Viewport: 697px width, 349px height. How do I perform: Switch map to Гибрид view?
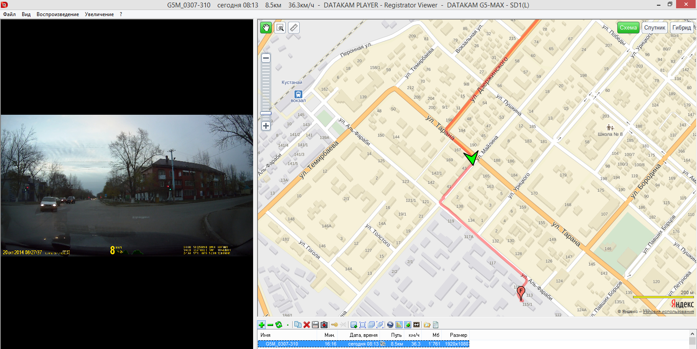[681, 28]
